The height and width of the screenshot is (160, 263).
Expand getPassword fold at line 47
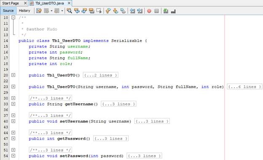(x=13, y=139)
